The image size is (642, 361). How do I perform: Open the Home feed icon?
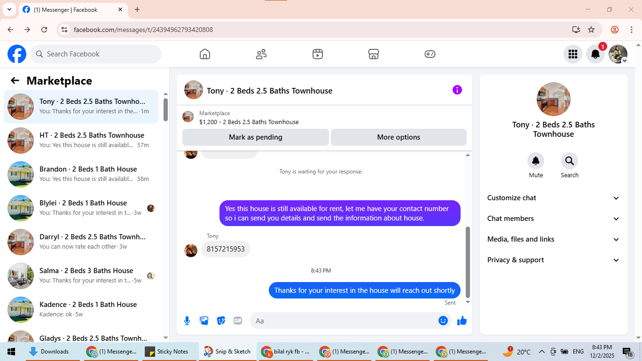tap(205, 54)
